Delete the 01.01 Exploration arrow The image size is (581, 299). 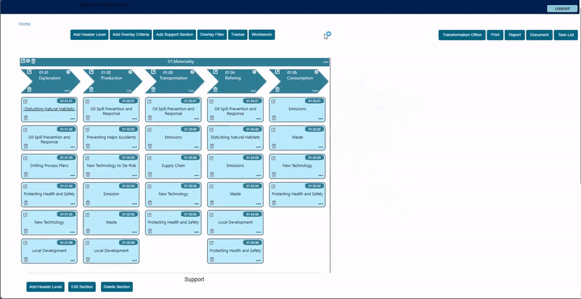pyautogui.click(x=29, y=89)
